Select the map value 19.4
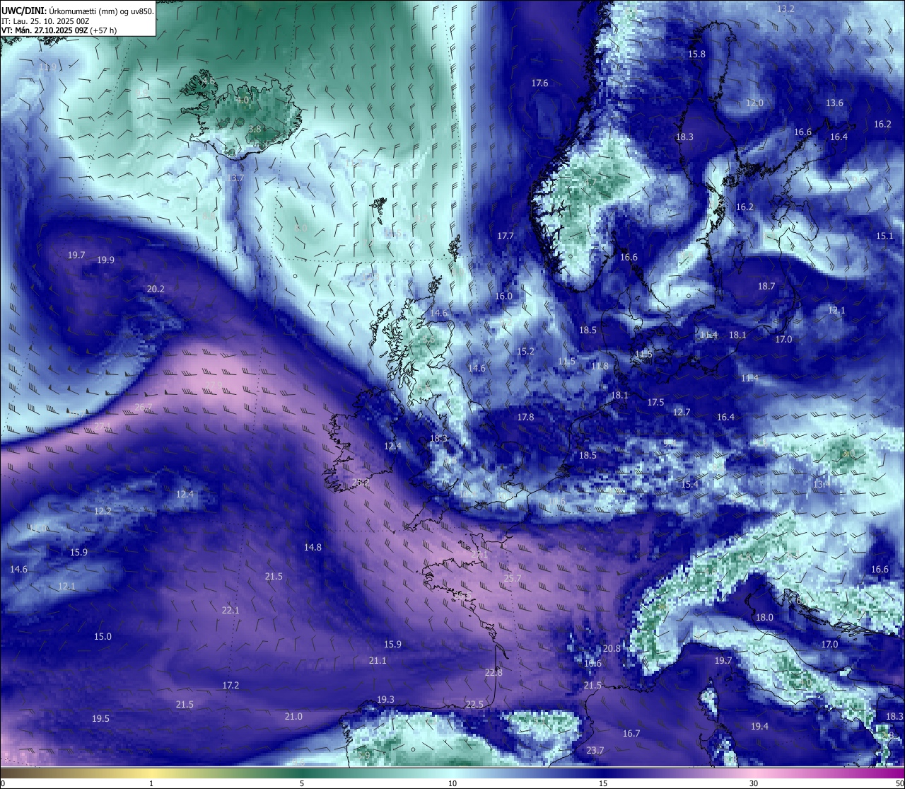Image resolution: width=905 pixels, height=789 pixels. [x=759, y=727]
